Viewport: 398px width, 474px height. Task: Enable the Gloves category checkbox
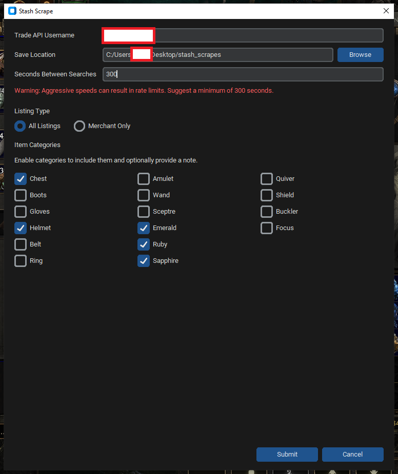point(21,212)
